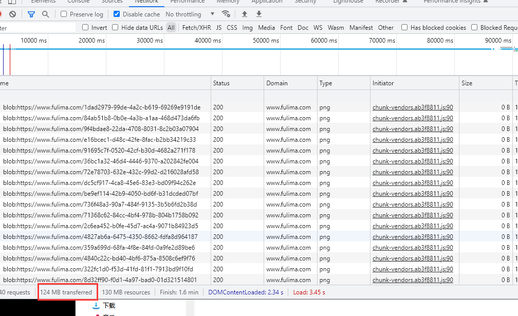This screenshot has height=316, width=518.
Task: Click the 50000 ms timeline marker
Action: (266, 41)
